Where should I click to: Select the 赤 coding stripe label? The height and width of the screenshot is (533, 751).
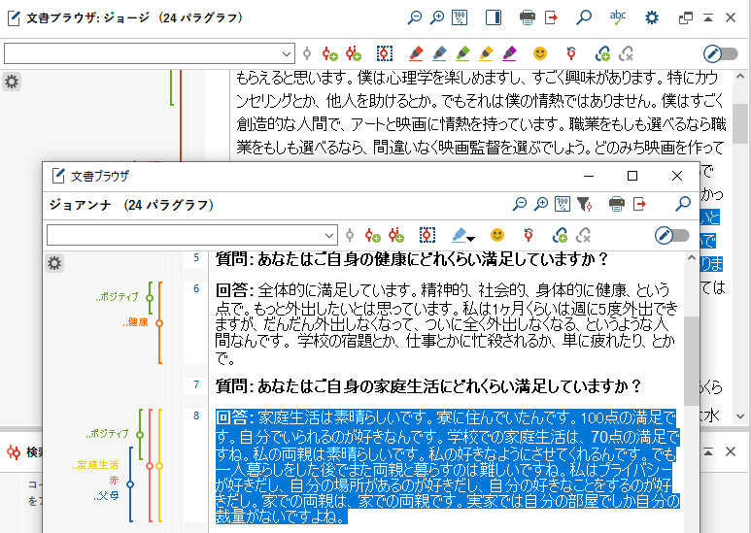[114, 481]
